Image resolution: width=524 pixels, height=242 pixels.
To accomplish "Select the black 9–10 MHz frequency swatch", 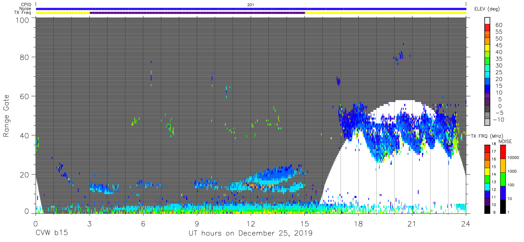I will (x=487, y=209).
